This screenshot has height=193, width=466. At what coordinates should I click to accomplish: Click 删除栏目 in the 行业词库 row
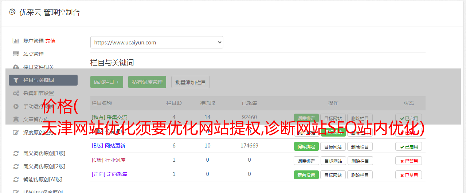tap(360, 161)
